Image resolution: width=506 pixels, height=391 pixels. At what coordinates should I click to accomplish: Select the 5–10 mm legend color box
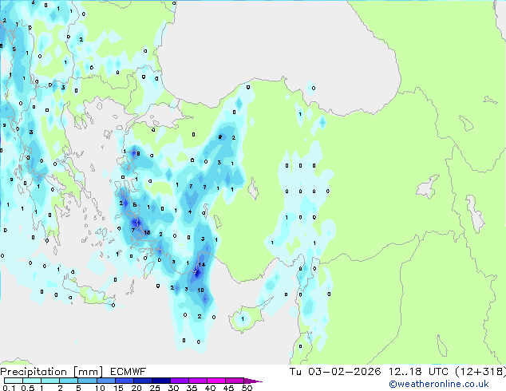coord(87,381)
